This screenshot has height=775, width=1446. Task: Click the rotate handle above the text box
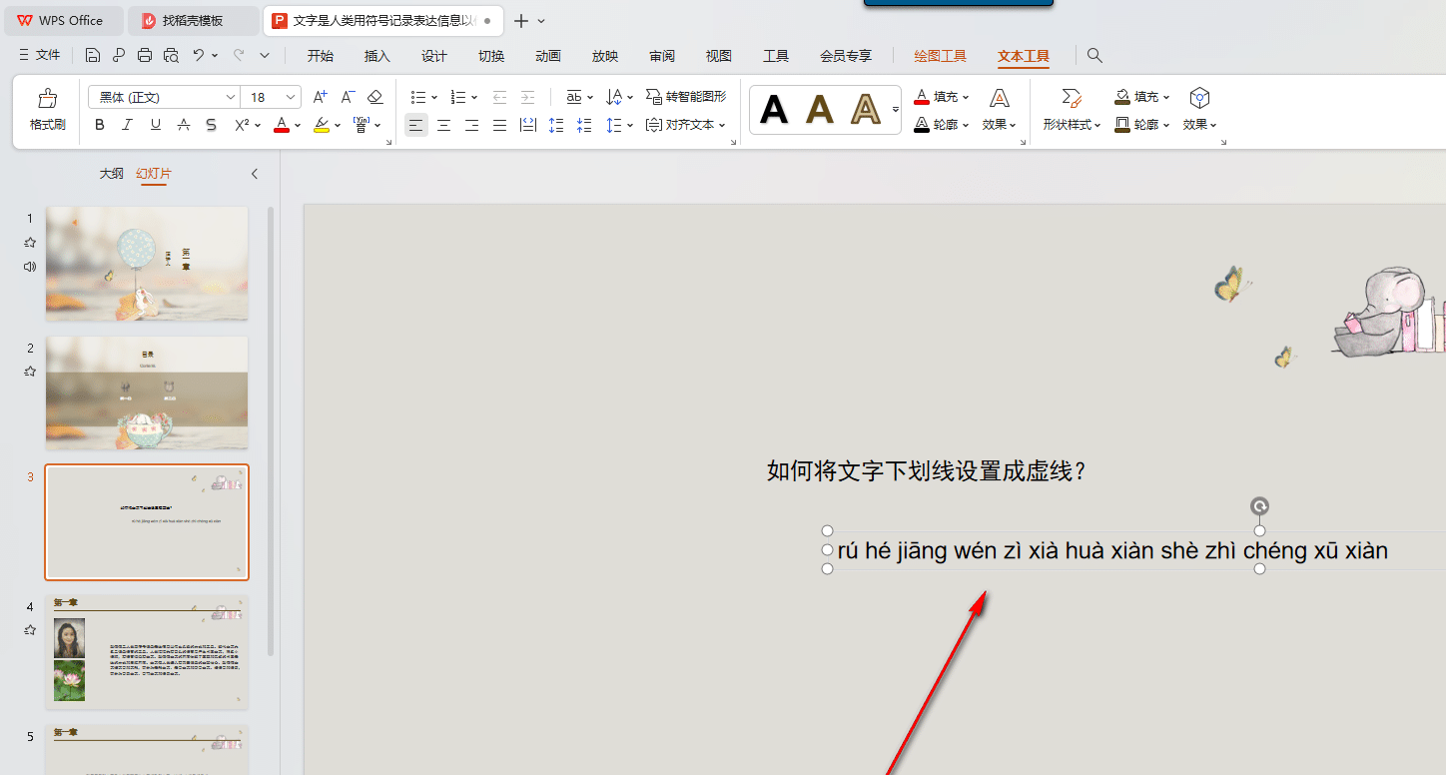pyautogui.click(x=1260, y=507)
